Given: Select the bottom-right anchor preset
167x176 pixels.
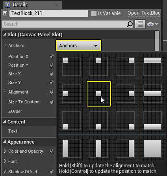Looking at the screenshot, I should (x=125, y=121).
